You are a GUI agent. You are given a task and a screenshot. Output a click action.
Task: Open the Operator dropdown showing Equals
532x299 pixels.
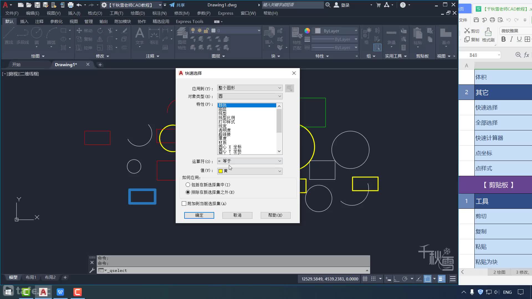250,161
